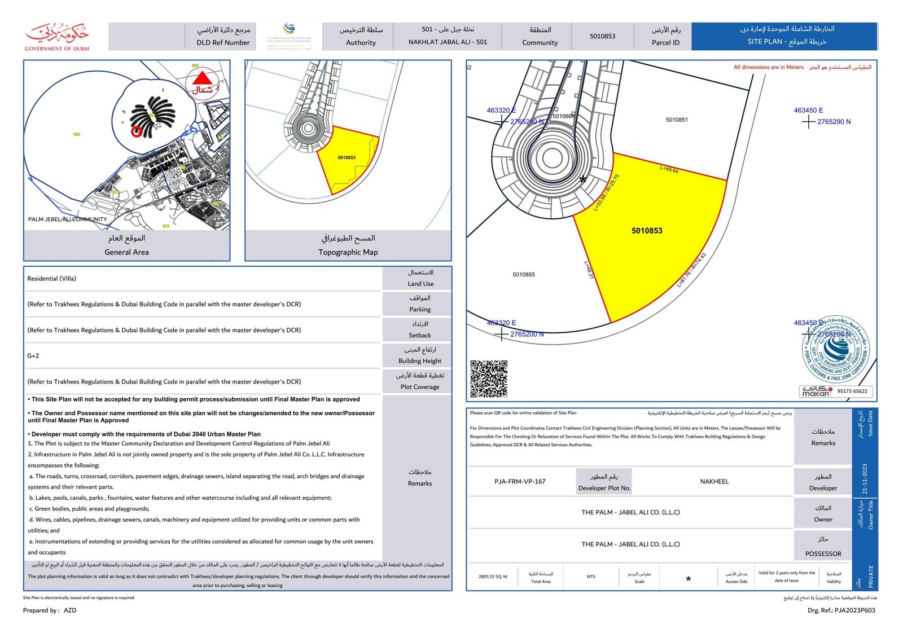Click the crosshair at 463450 E 2765290 N
This screenshot has height=638, width=903.
(808, 121)
